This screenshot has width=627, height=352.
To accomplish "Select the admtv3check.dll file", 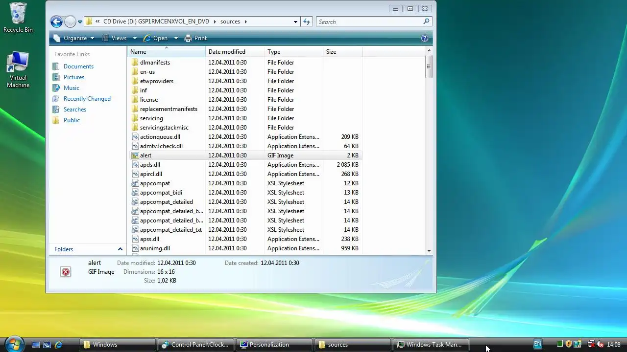I will [x=161, y=146].
